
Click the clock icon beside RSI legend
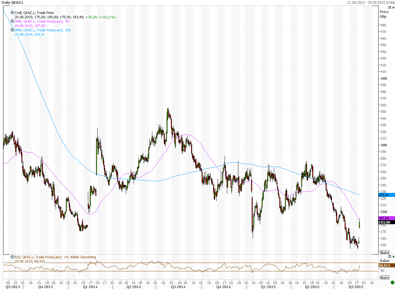12,257
